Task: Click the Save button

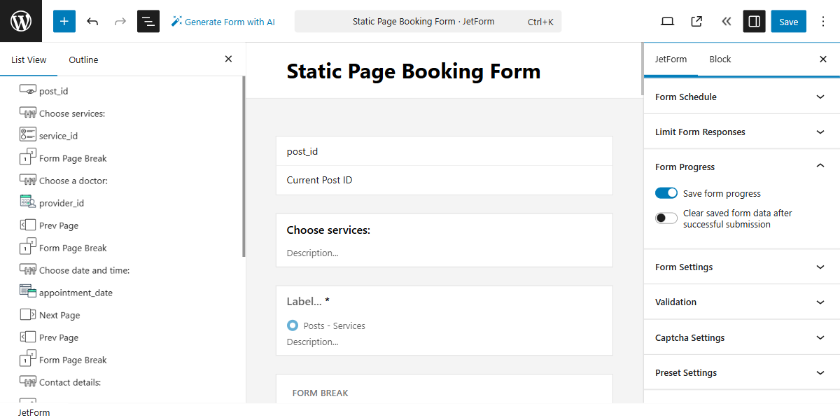Action: pos(788,21)
